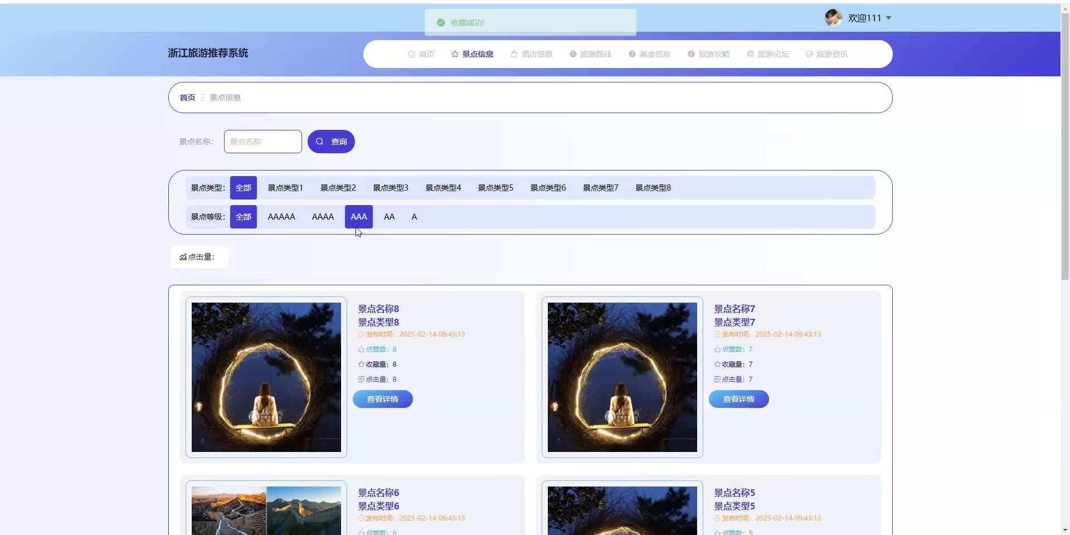Click the 首页 breadcrumb link
Image resolution: width=1070 pixels, height=535 pixels.
tap(187, 98)
